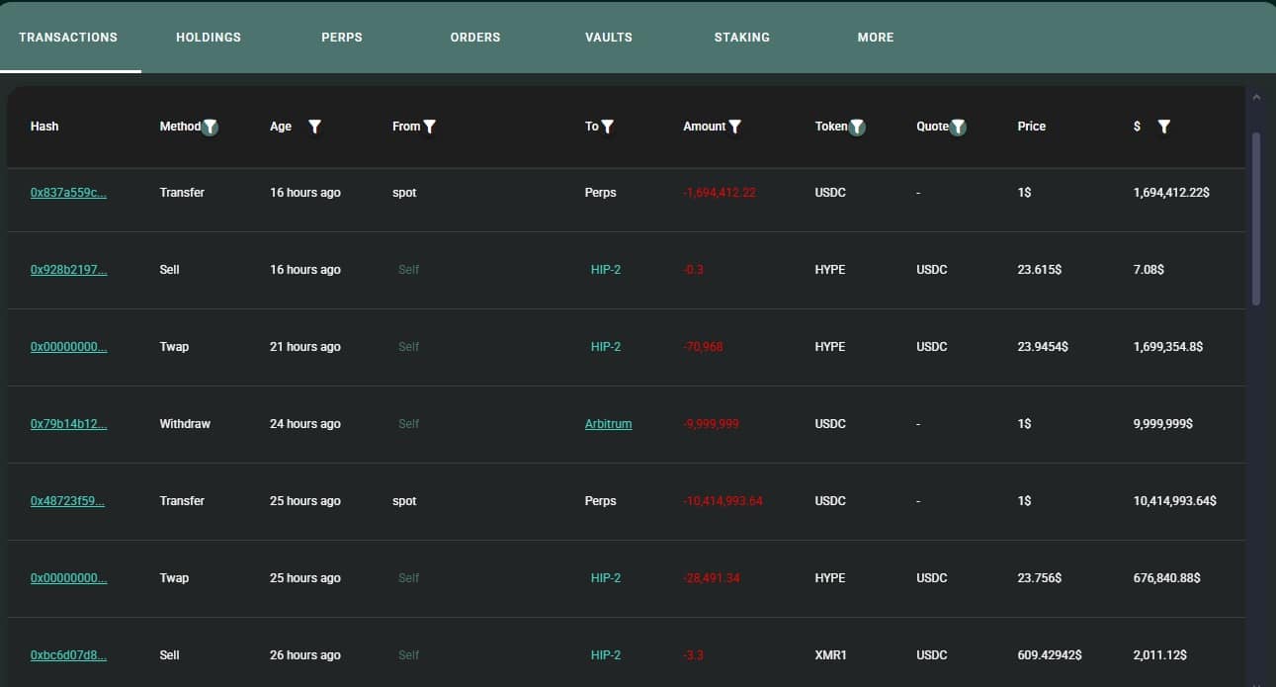This screenshot has width=1276, height=687.
Task: Open the Token column filter
Action: [x=856, y=127]
